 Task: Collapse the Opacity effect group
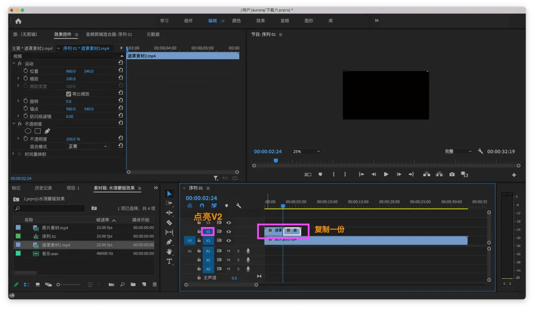click(x=14, y=124)
